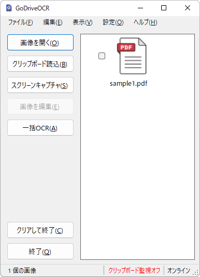The width and height of the screenshot is (200, 277).
Task: Click クリアして終了(C) button
Action: pos(40,230)
